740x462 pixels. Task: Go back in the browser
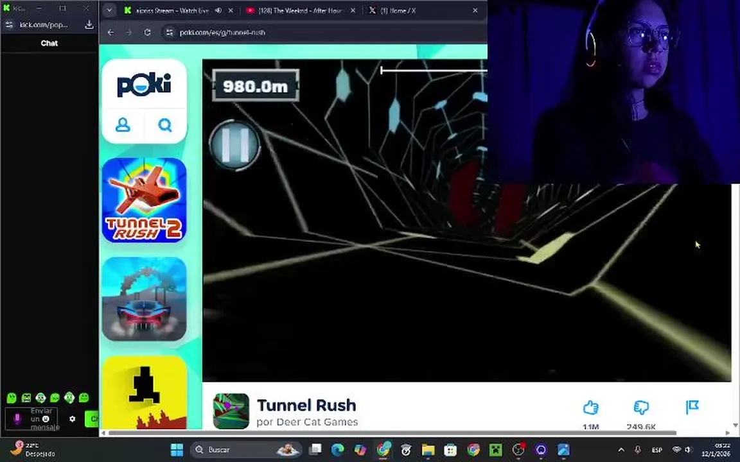(110, 32)
